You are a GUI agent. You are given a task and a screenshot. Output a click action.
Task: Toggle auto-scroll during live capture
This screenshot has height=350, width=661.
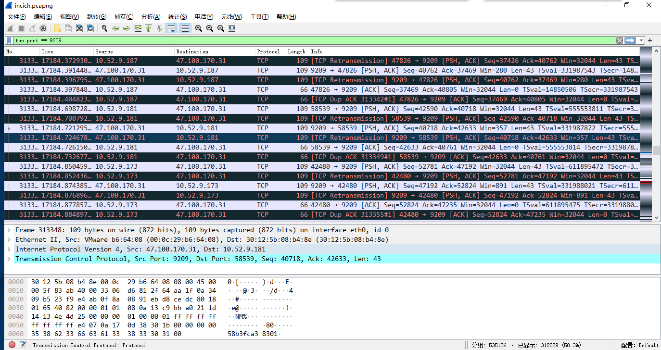tap(171, 28)
